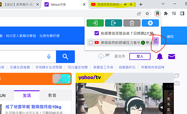Open trending topic 遊戲最好玩
This screenshot has width=187, height=114.
[127, 67]
